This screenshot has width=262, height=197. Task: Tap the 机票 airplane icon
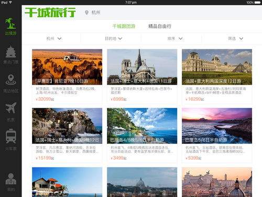(x=10, y=108)
